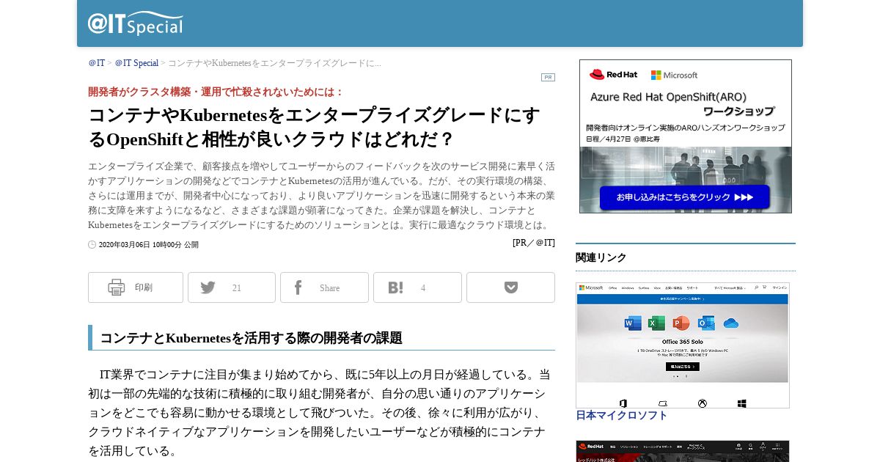Click the PR badge above the subtitle

[548, 77]
